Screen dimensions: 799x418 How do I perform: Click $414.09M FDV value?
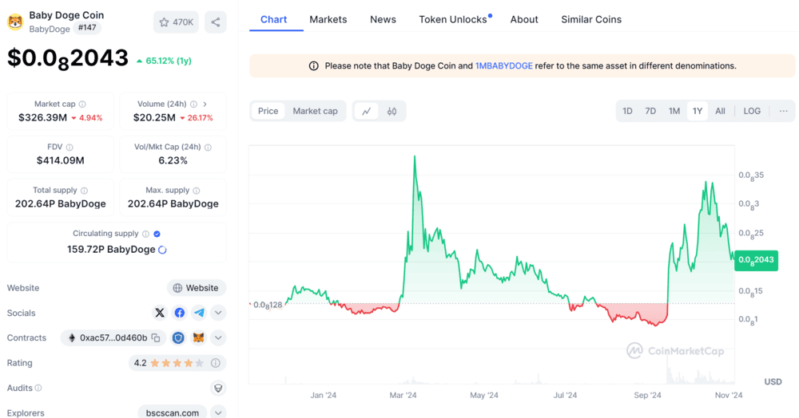(x=61, y=160)
